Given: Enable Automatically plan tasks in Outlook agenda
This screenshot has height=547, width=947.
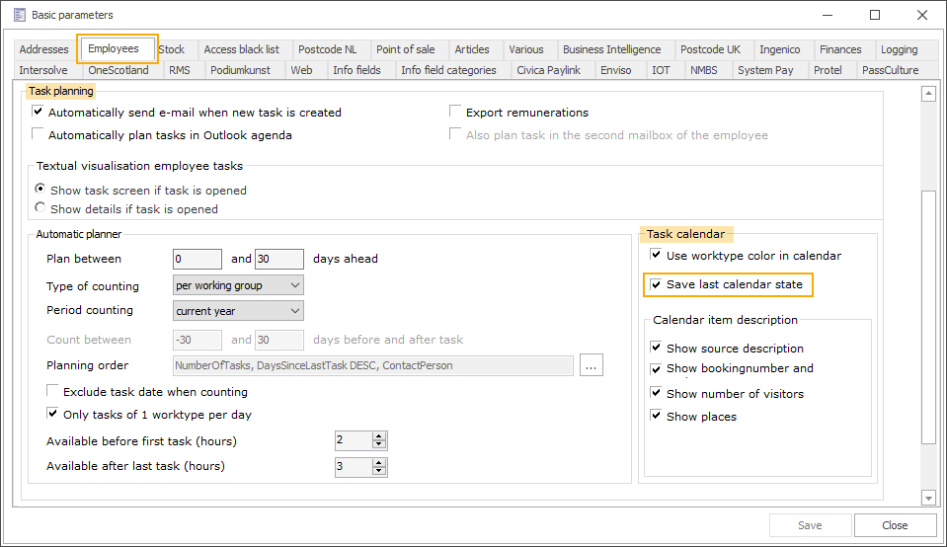Looking at the screenshot, I should pos(39,135).
